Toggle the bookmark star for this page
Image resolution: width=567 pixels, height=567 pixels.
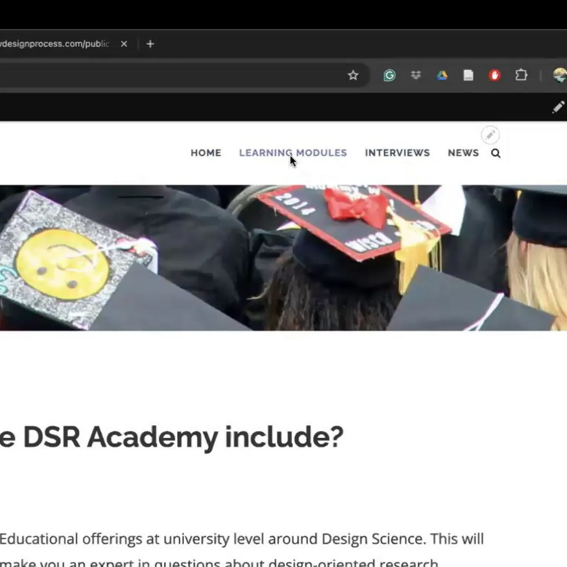[353, 75]
